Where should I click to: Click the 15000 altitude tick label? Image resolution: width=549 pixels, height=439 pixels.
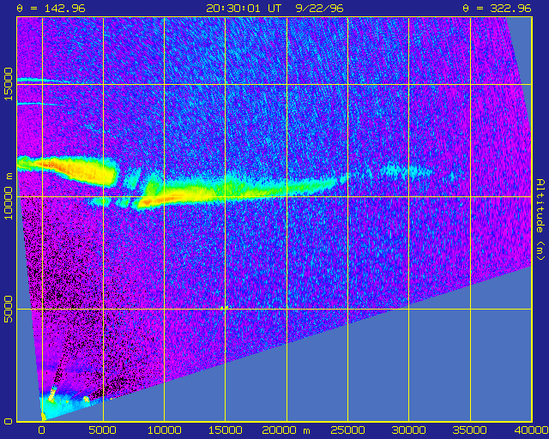tap(9, 84)
